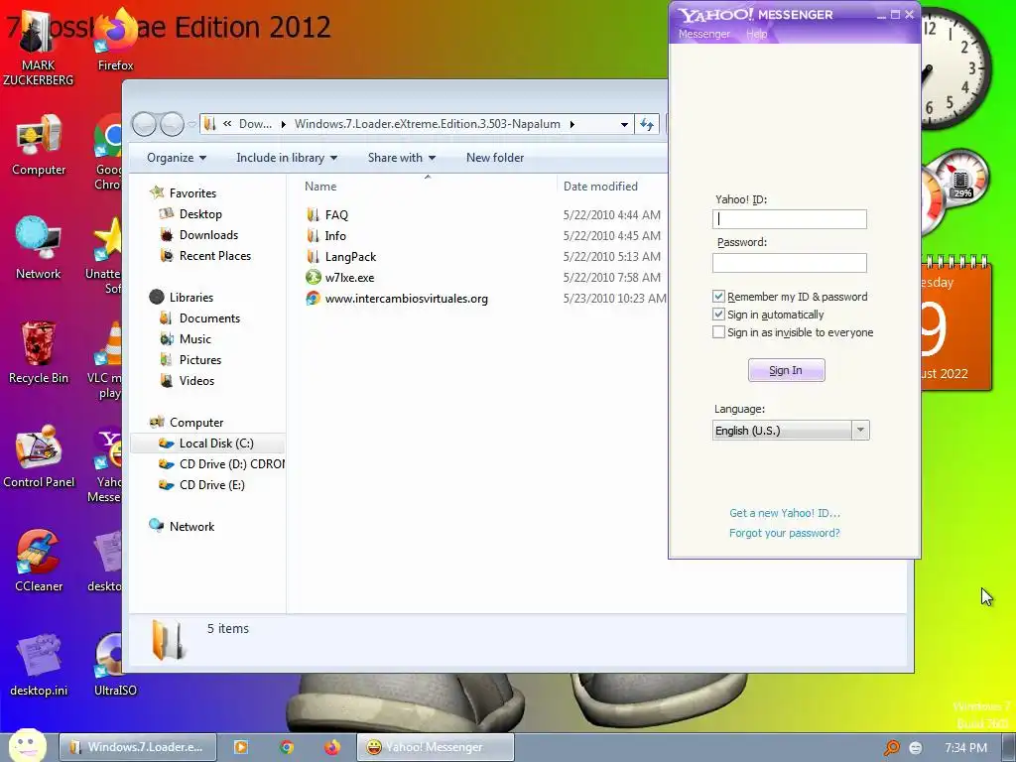Open the Messenger menu in Yahoo Messenger
This screenshot has width=1016, height=762.
703,34
